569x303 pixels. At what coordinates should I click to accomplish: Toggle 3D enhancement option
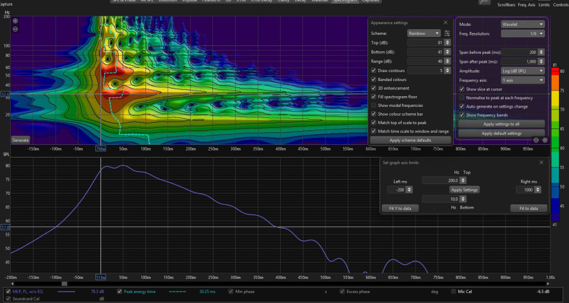pos(374,88)
